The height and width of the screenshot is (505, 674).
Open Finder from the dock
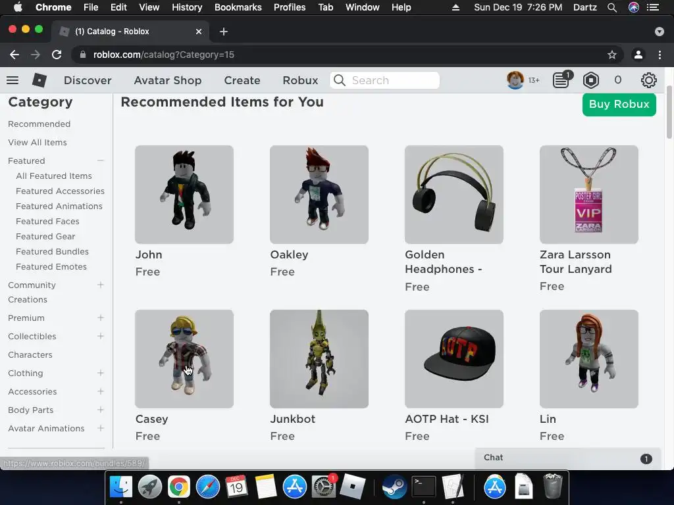point(121,487)
